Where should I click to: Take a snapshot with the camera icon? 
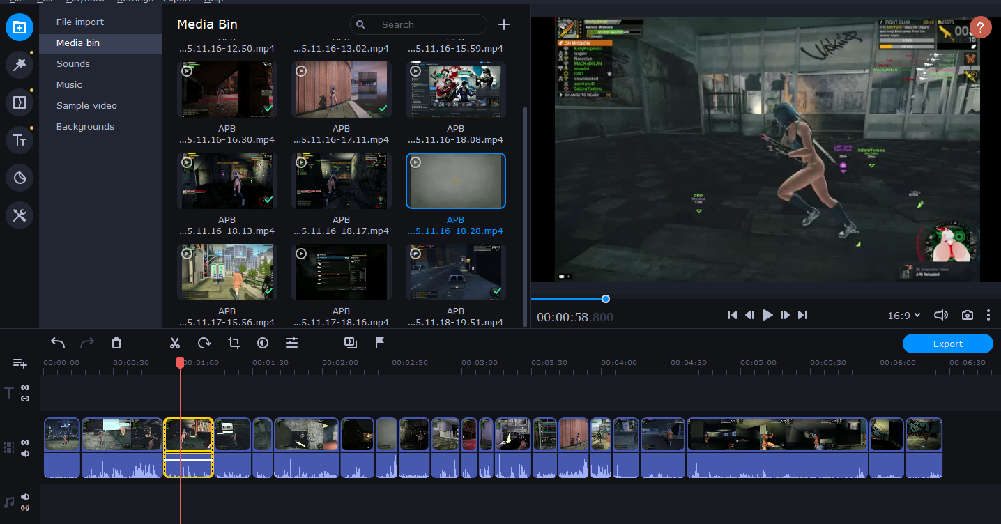point(967,315)
